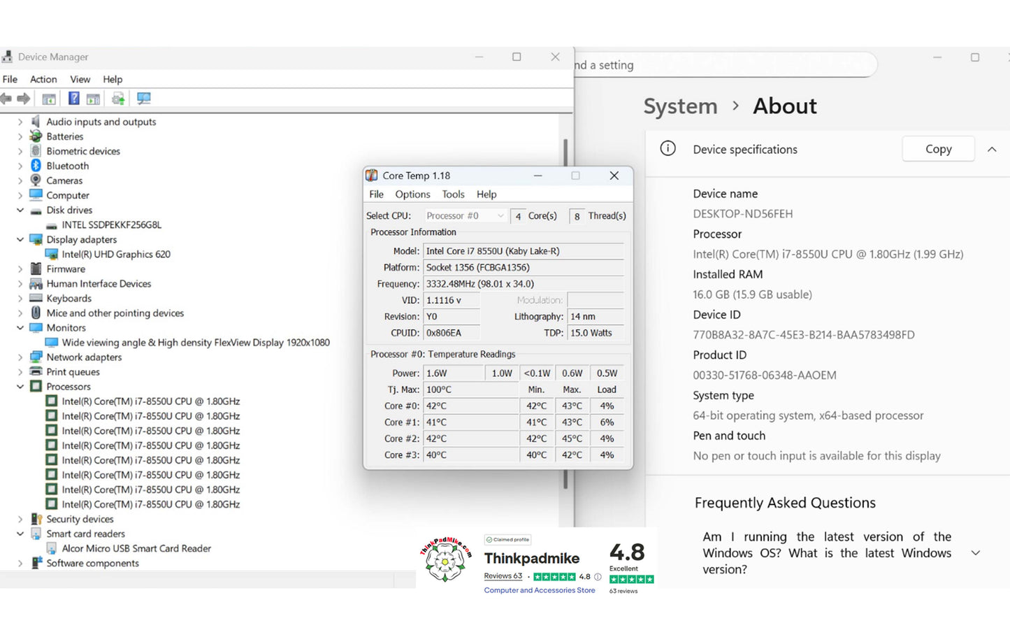Open the Select CPU Processor #0 dropdown
This screenshot has width=1010, height=635.
tap(465, 216)
